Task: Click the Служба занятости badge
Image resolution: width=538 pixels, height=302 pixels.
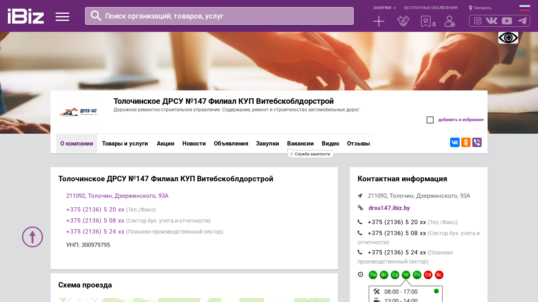Action: [x=310, y=154]
